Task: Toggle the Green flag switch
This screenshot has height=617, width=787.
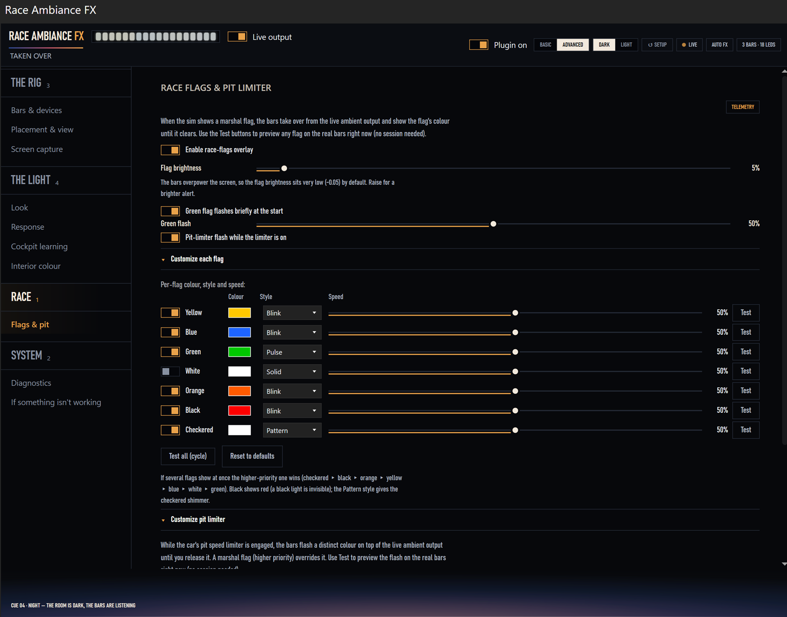Action: (x=170, y=352)
